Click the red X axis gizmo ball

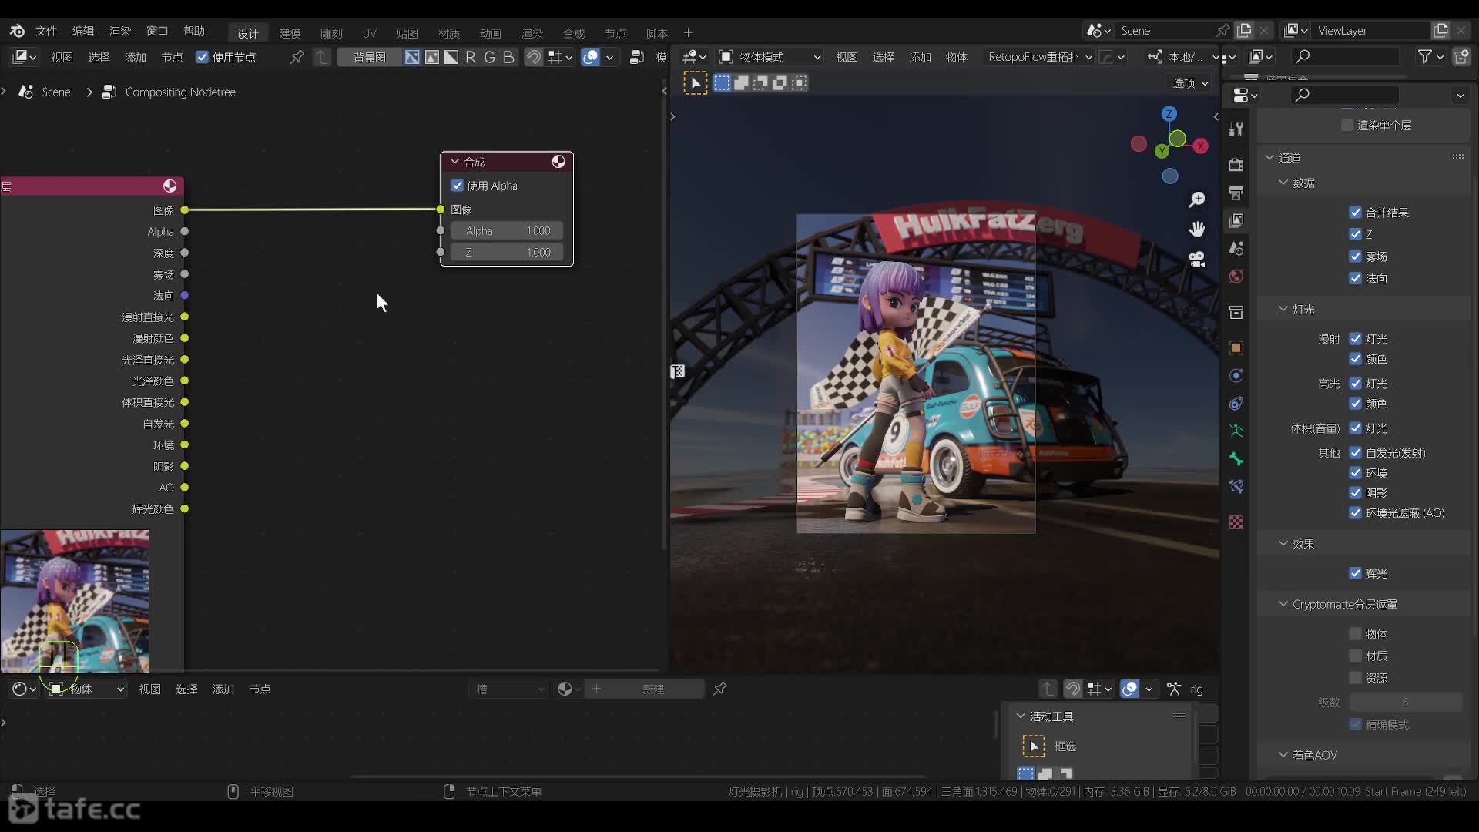coord(1201,146)
